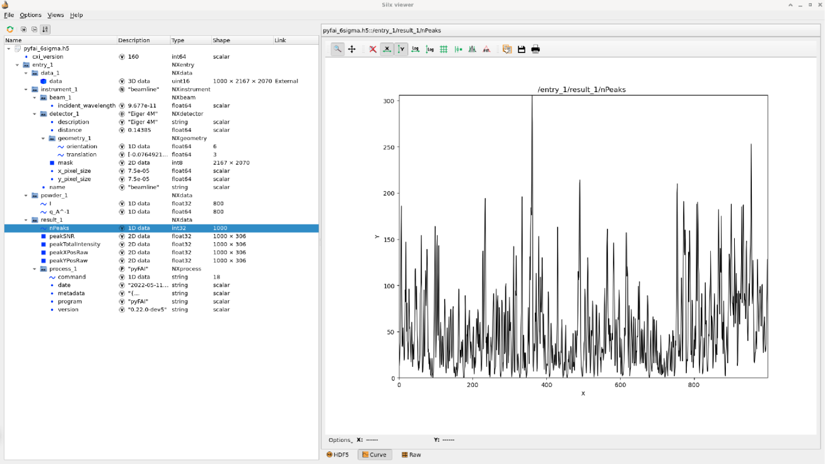
Task: Collapse the geometry_1 group
Action: pos(44,139)
